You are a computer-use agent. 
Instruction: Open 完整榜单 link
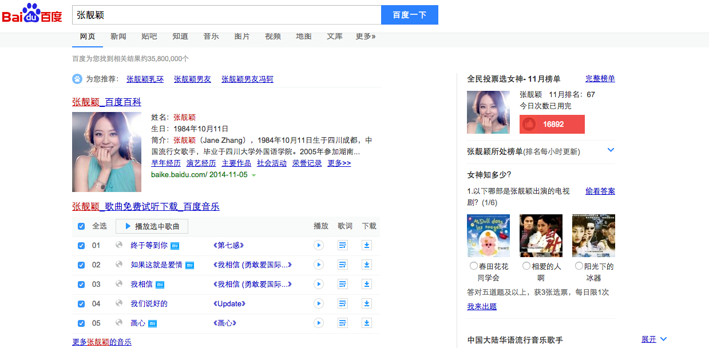tap(600, 78)
